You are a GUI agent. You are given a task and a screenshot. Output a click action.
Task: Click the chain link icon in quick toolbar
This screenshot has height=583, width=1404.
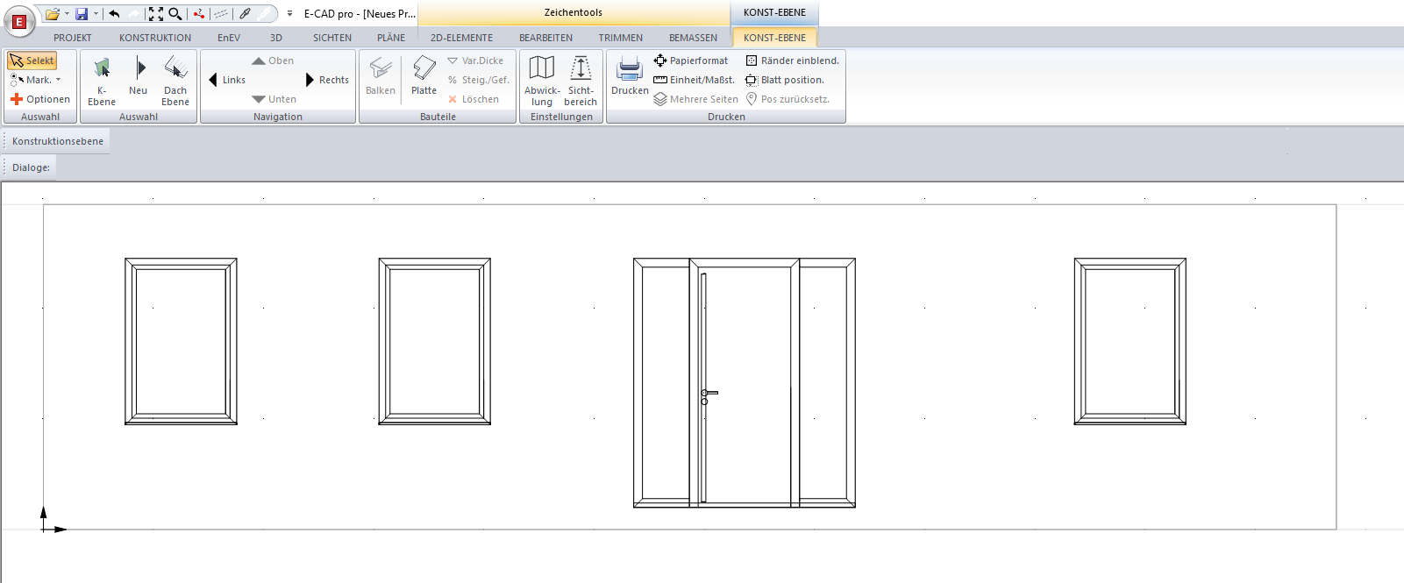[246, 14]
